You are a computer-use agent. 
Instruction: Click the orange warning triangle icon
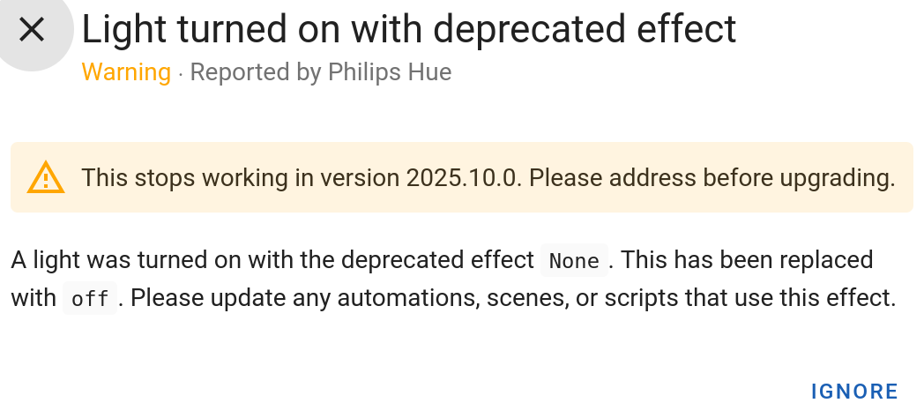coord(46,178)
